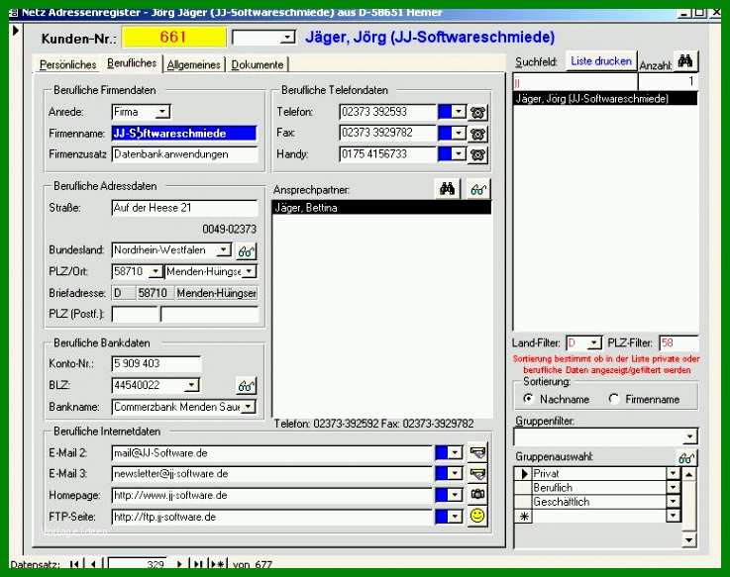The height and width of the screenshot is (577, 730).
Task: Go to the first record in Datensatz navigation
Action: tap(74, 564)
